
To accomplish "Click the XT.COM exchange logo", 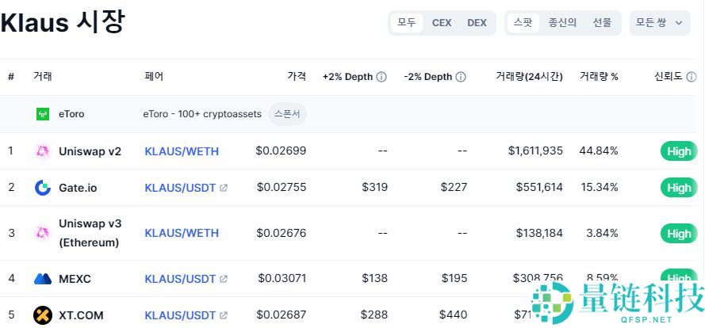I will [x=43, y=315].
